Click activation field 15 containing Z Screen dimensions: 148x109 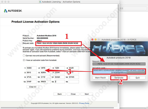[x=60, y=82]
